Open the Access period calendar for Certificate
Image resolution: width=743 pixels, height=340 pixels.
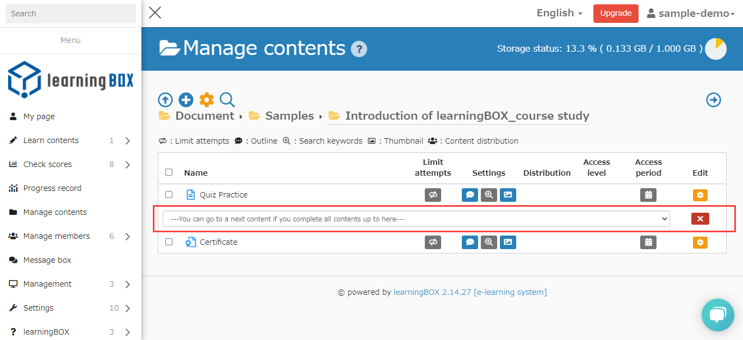tap(648, 242)
